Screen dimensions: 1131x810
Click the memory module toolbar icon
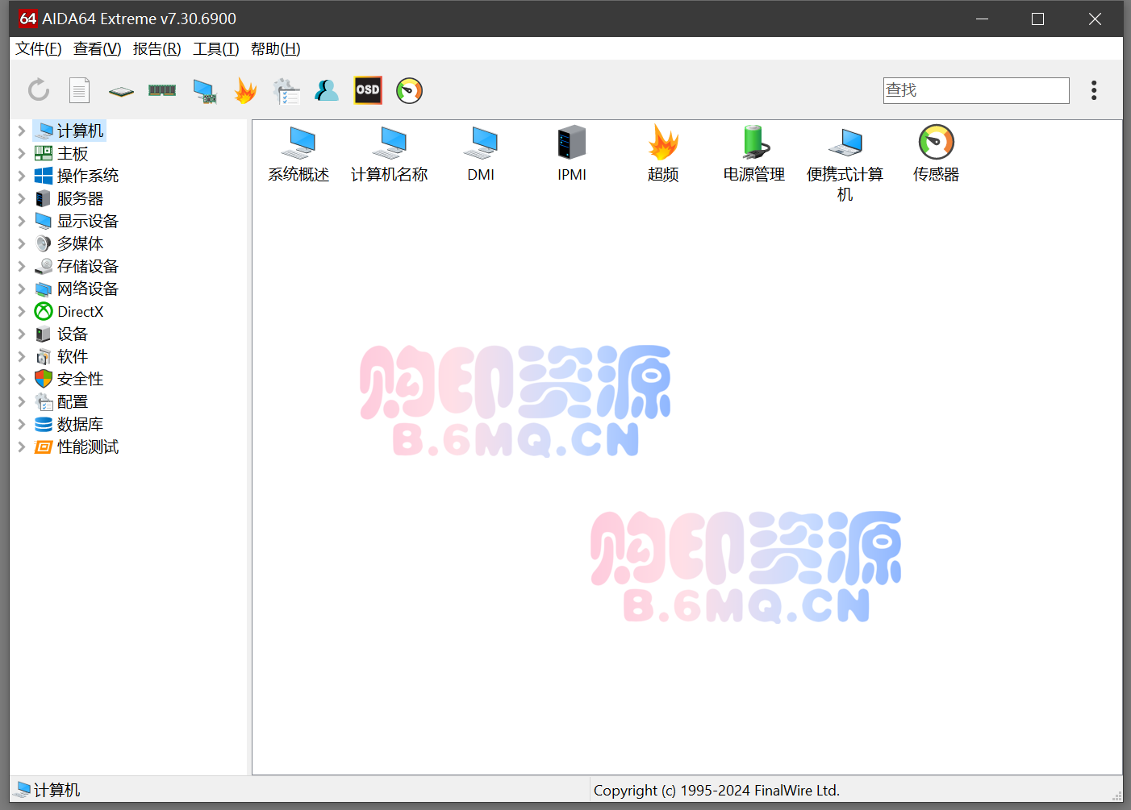click(162, 90)
